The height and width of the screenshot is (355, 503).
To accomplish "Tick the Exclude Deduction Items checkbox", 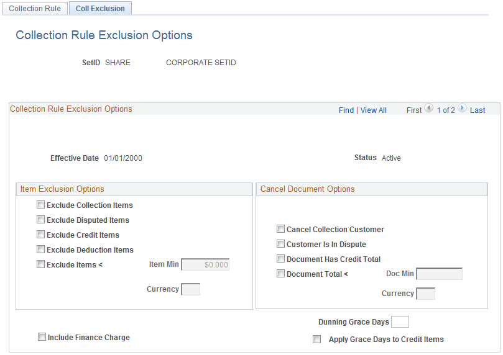I will click(x=41, y=249).
